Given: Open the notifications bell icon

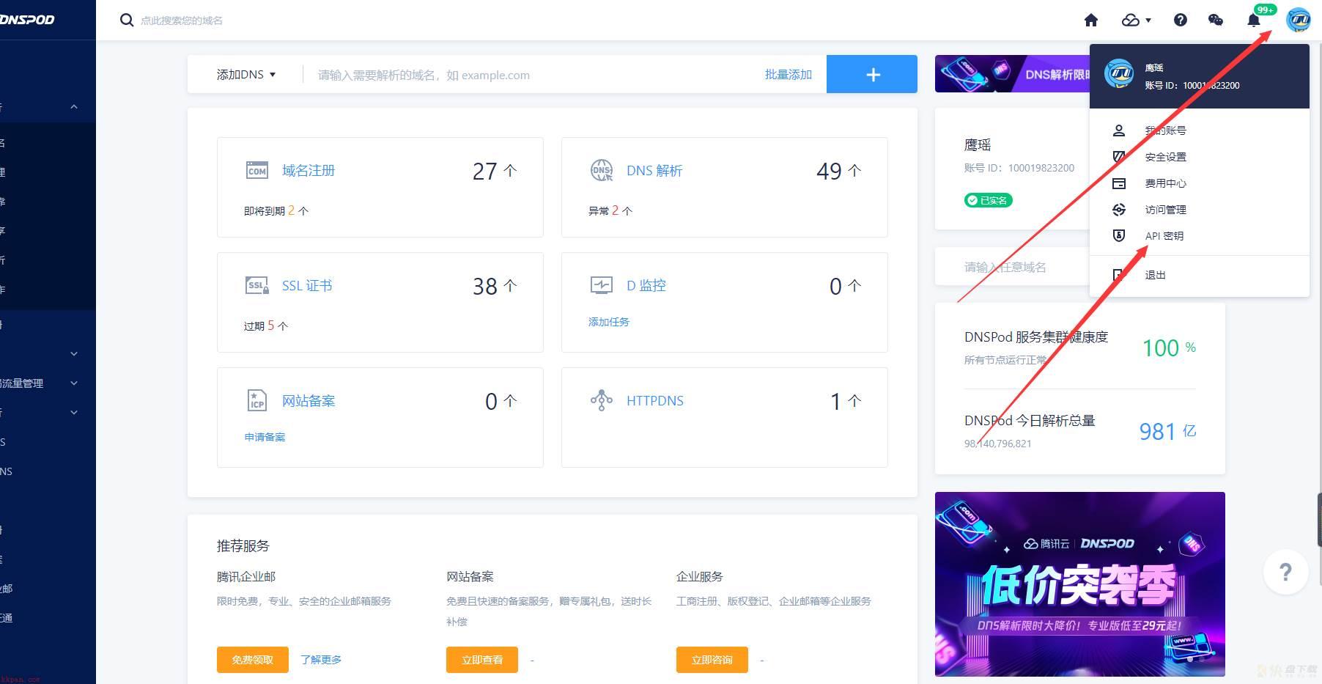Looking at the screenshot, I should pos(1254,20).
